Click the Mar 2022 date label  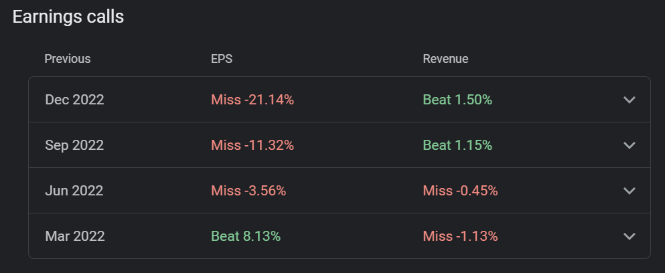point(74,236)
